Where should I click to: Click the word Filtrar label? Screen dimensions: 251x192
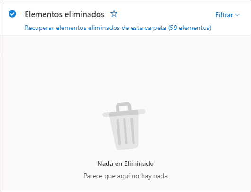224,15
